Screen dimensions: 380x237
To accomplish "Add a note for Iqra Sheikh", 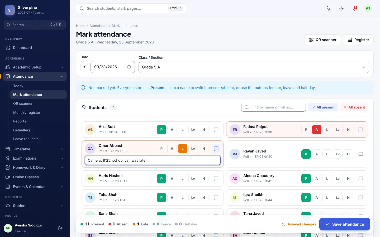I will pyautogui.click(x=361, y=197).
